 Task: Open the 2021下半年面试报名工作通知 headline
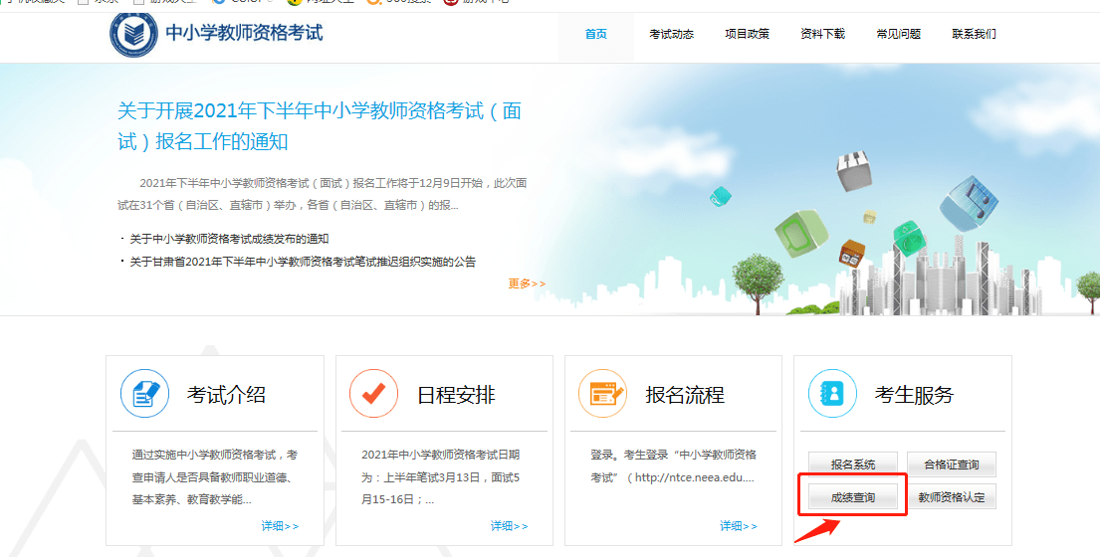pyautogui.click(x=320, y=126)
